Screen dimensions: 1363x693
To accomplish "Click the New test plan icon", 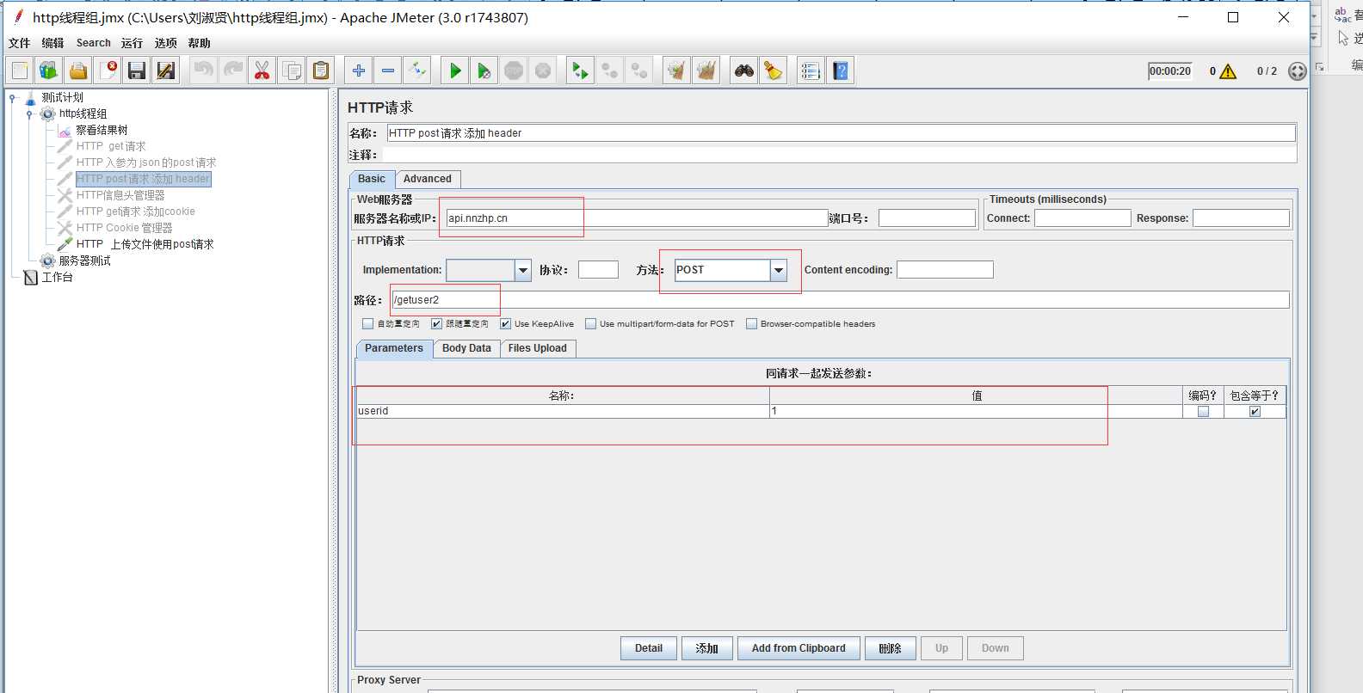I will pos(20,71).
